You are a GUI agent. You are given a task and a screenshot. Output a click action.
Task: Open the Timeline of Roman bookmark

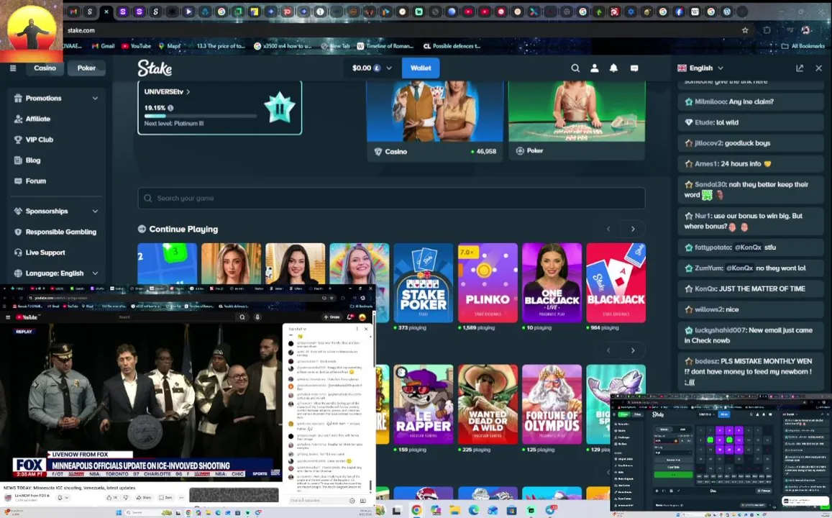point(385,46)
